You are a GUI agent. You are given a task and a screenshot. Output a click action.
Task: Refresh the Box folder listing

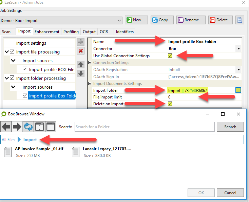click(28, 127)
